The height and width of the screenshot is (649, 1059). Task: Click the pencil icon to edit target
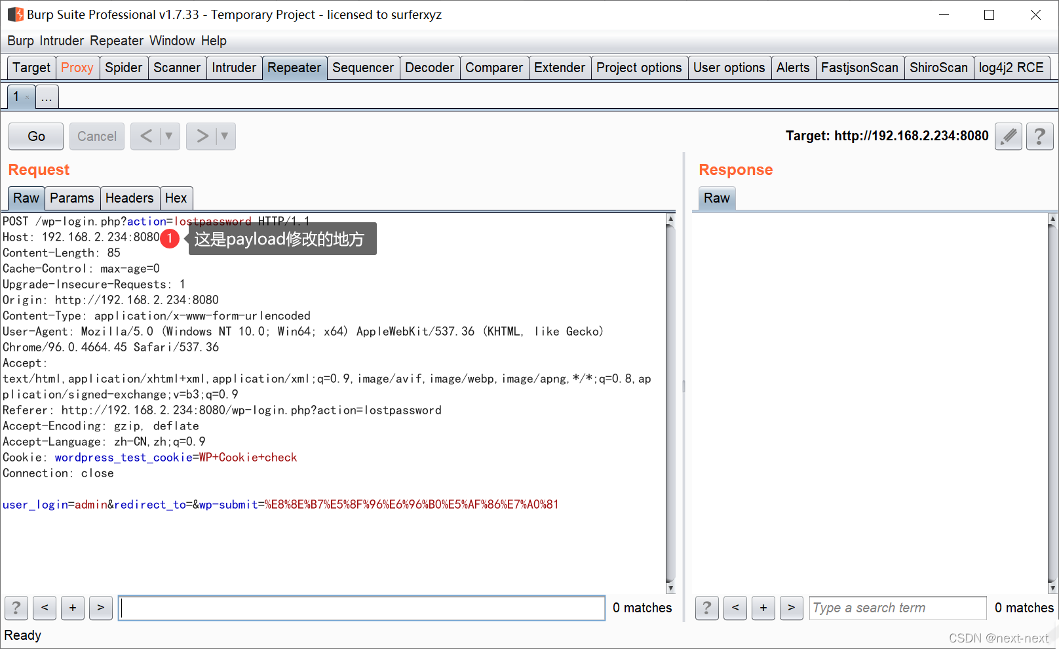pyautogui.click(x=1009, y=136)
